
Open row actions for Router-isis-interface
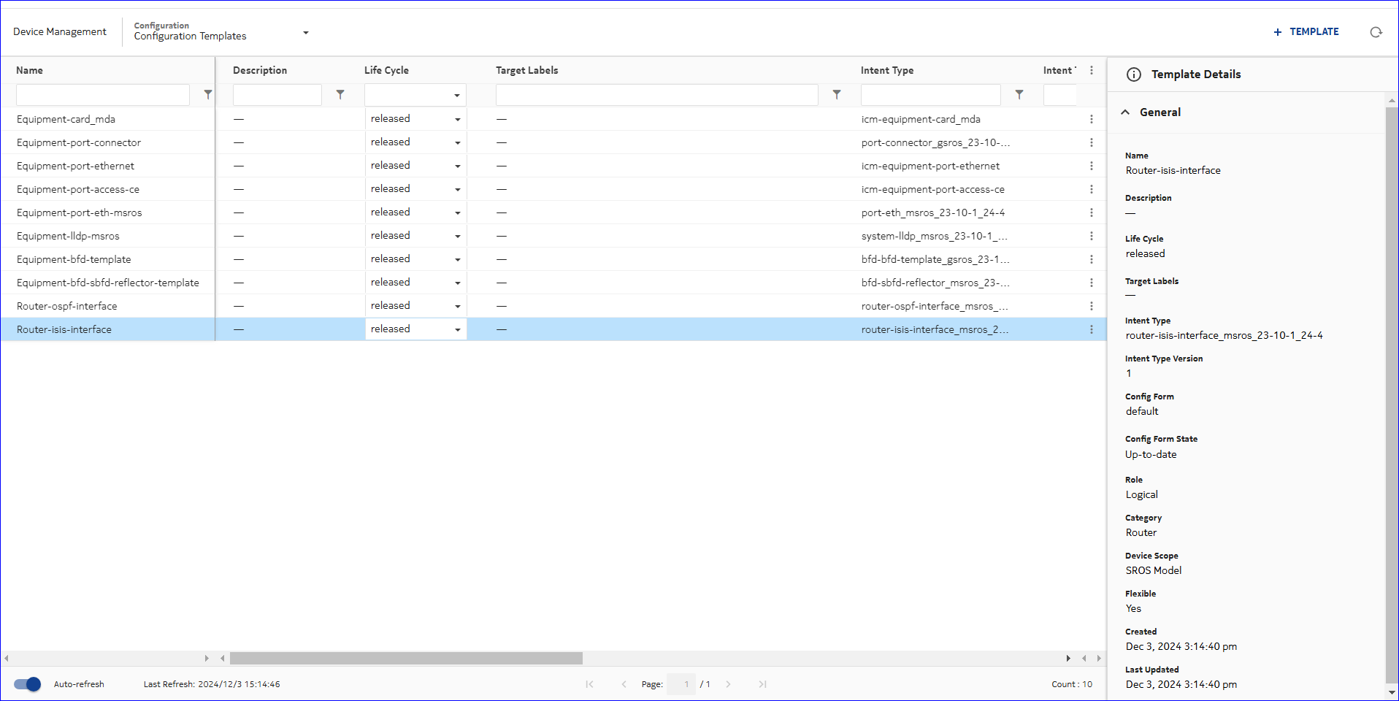[x=1092, y=329]
